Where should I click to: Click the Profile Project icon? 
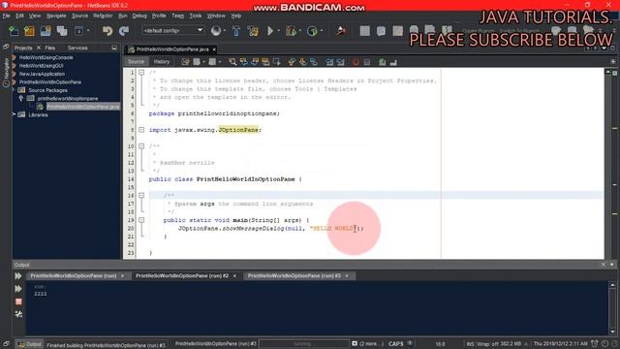pos(312,31)
